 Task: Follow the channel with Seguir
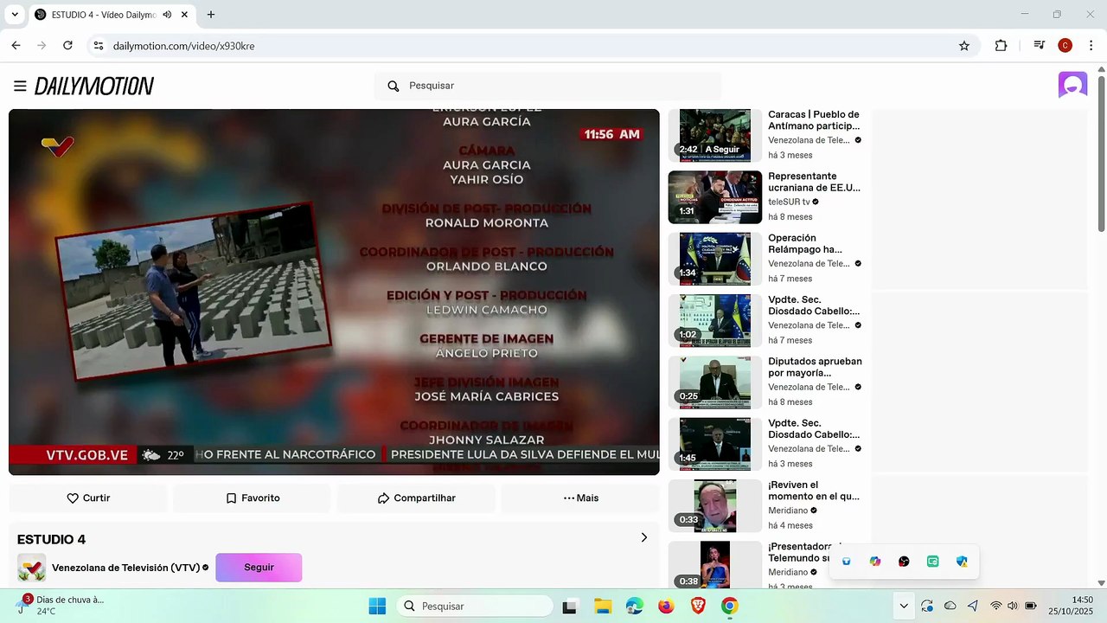[259, 568]
